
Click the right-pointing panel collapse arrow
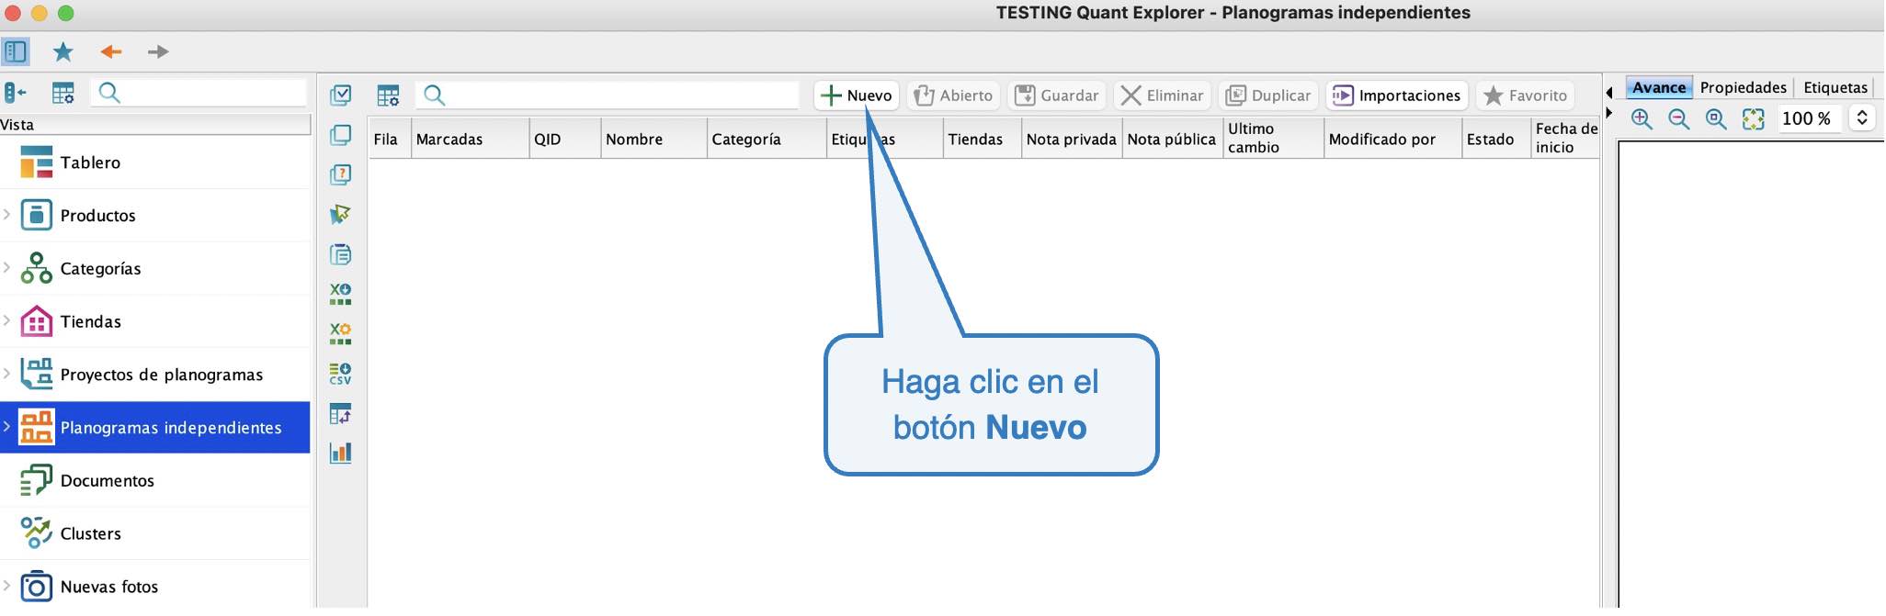(1609, 113)
